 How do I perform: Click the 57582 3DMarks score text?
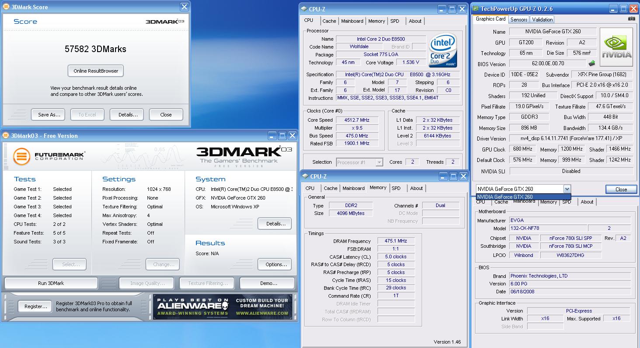pos(95,49)
